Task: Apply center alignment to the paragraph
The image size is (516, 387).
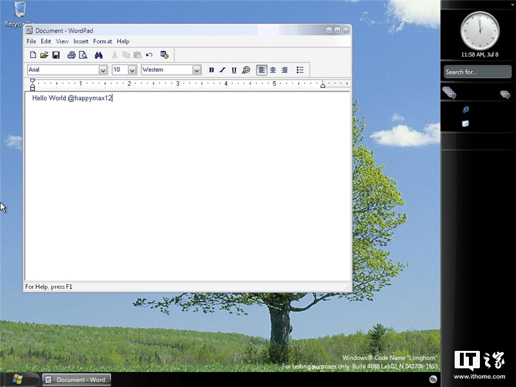Action: point(273,70)
